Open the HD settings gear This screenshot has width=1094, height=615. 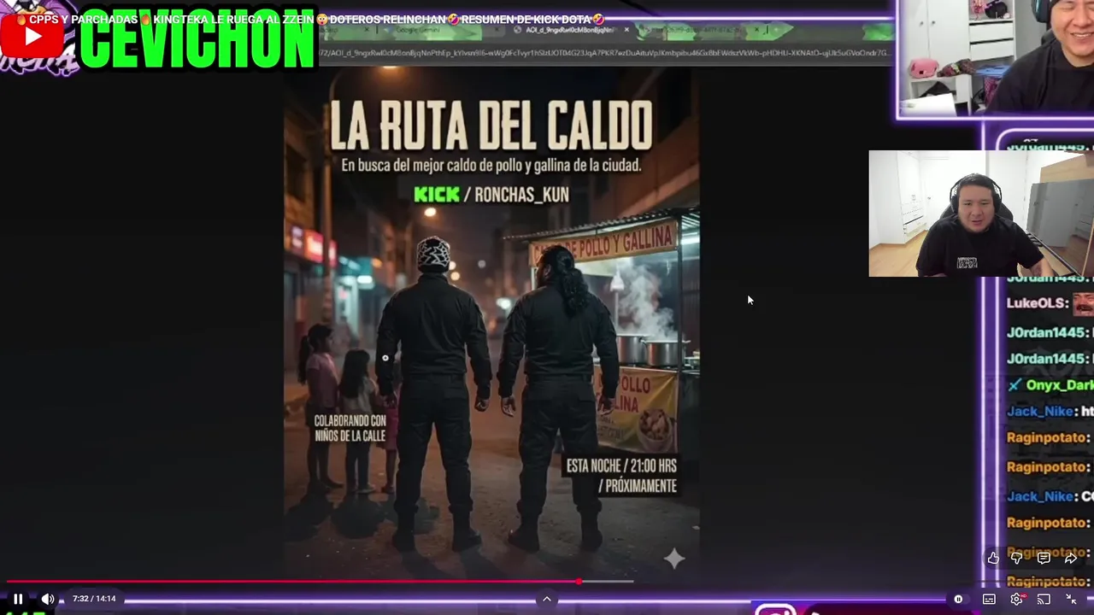[1016, 599]
